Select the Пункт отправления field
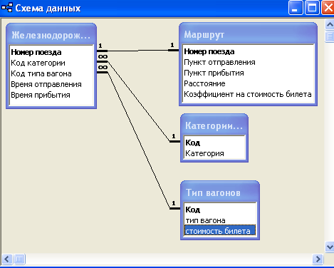 [248, 62]
